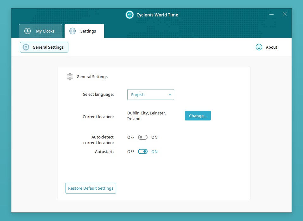Click the gear icon on Settings tab
This screenshot has height=221, width=303.
pyautogui.click(x=73, y=31)
